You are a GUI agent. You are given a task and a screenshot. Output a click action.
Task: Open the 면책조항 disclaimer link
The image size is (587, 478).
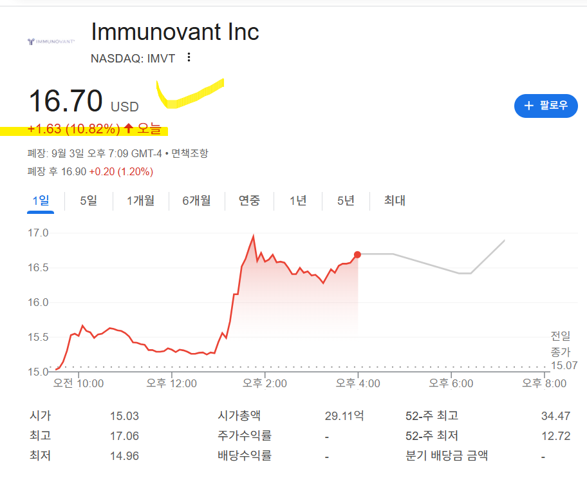[x=189, y=153]
